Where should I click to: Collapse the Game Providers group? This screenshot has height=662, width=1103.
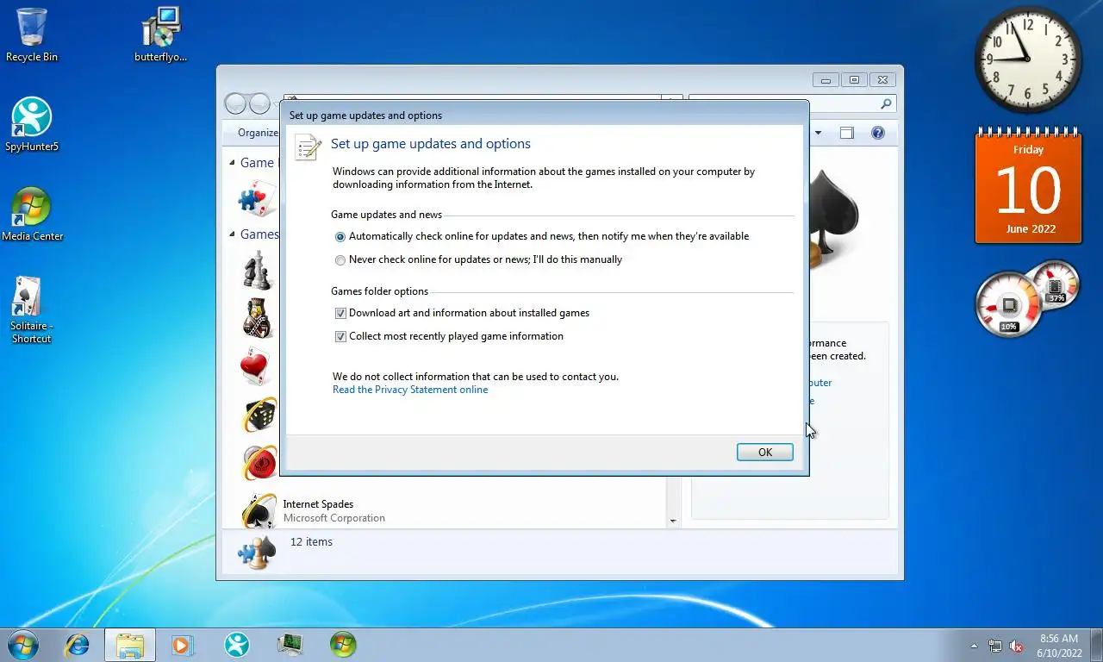tap(232, 163)
